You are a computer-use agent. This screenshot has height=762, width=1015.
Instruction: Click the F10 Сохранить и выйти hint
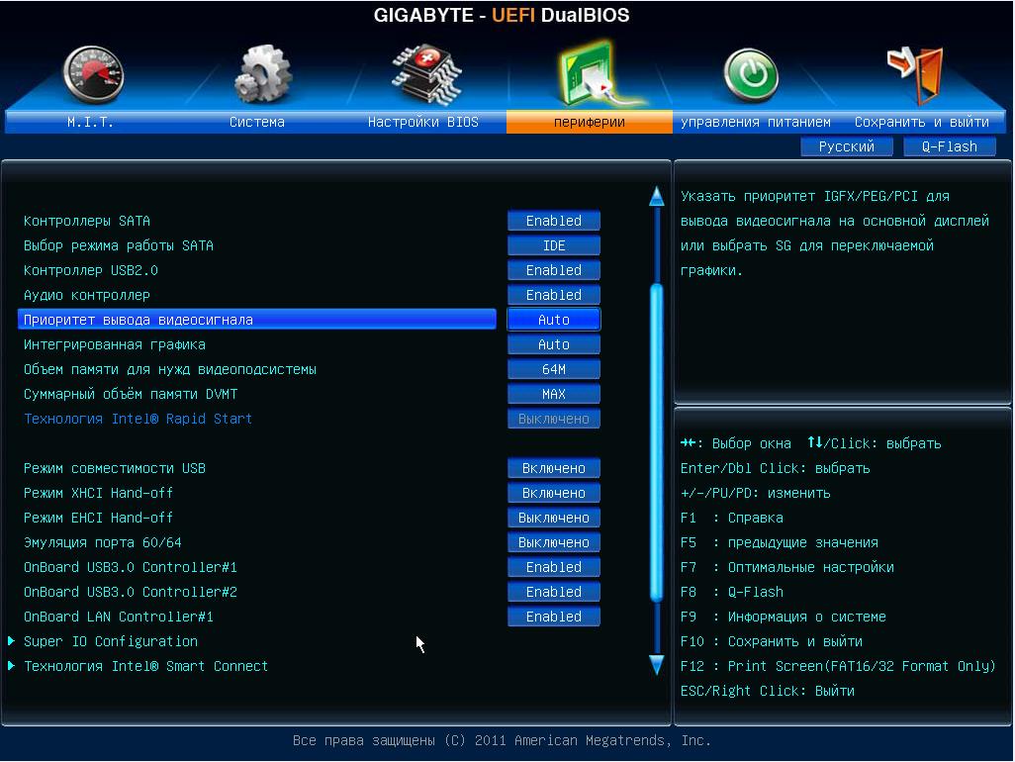pos(772,641)
